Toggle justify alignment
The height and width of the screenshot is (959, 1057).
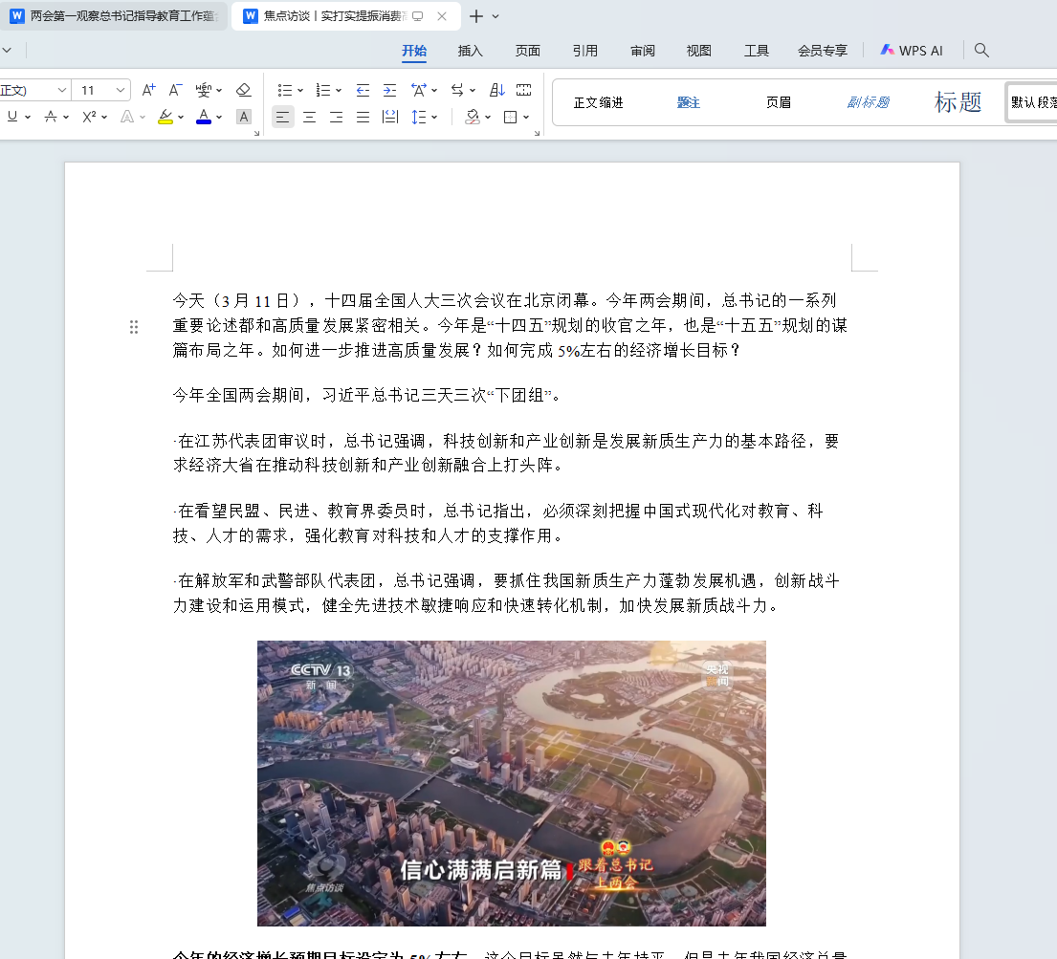(x=363, y=118)
